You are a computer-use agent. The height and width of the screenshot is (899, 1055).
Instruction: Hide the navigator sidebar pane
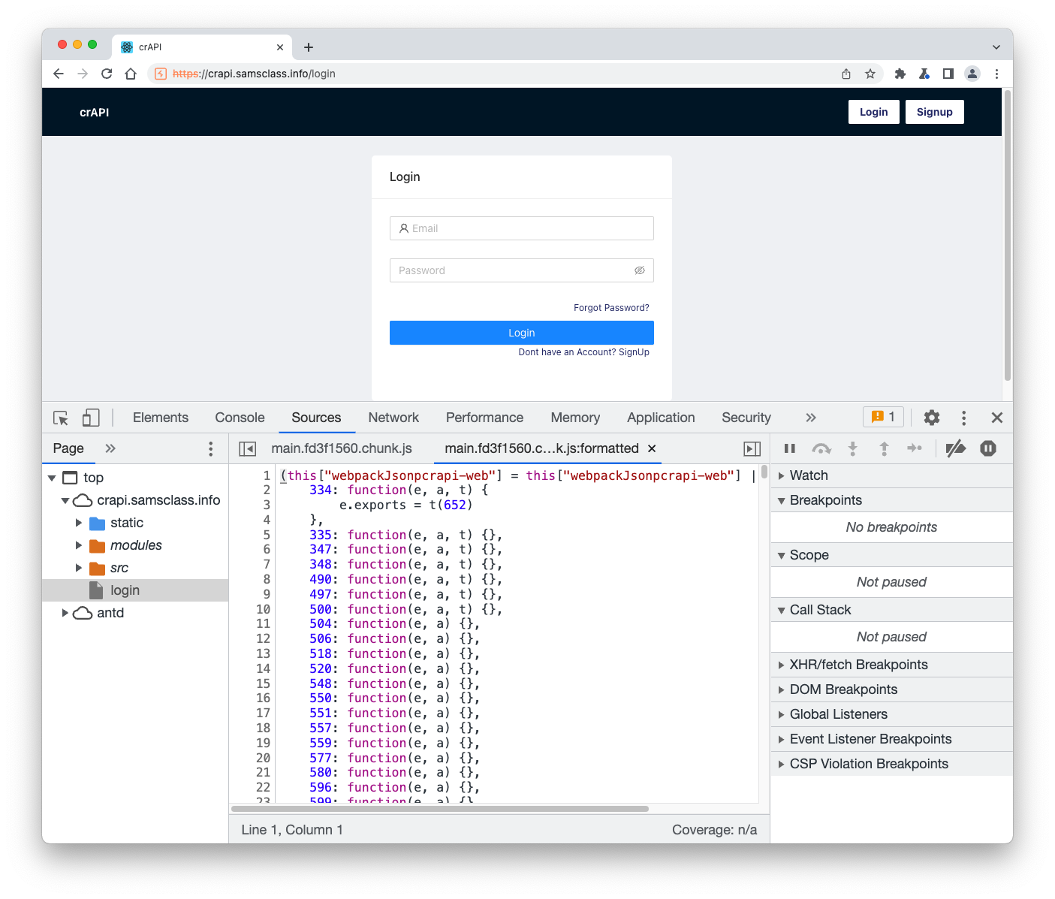click(x=248, y=448)
